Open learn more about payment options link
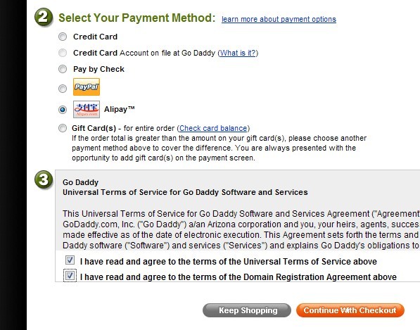Viewport: 420px width, 330px height. point(279,19)
